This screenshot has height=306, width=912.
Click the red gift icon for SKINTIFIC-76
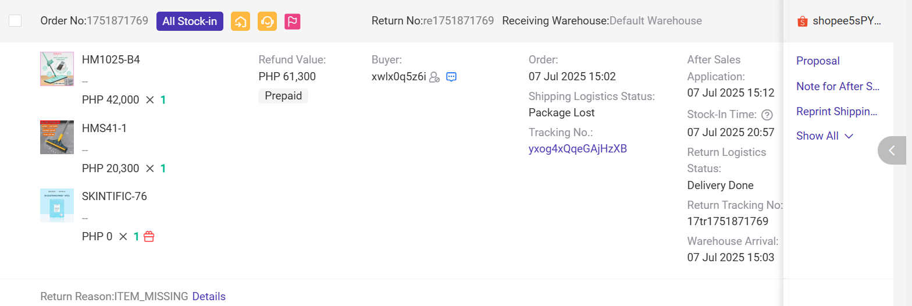[x=149, y=237]
